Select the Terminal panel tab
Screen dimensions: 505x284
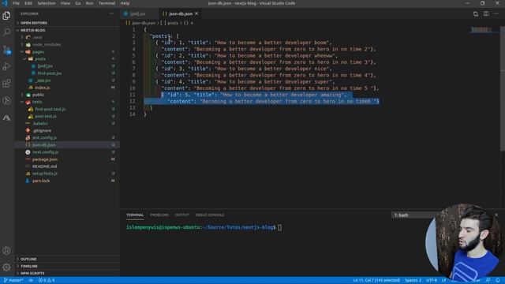pos(135,215)
